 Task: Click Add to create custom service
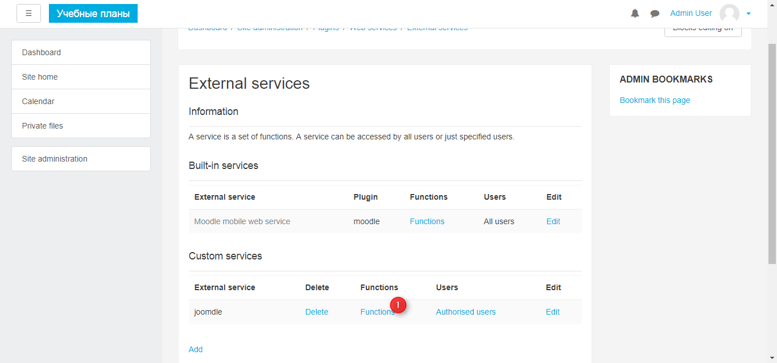pyautogui.click(x=196, y=349)
